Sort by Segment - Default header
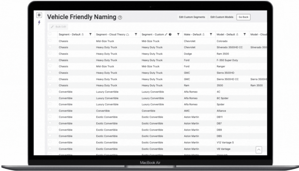The image size is (299, 171). (70, 34)
